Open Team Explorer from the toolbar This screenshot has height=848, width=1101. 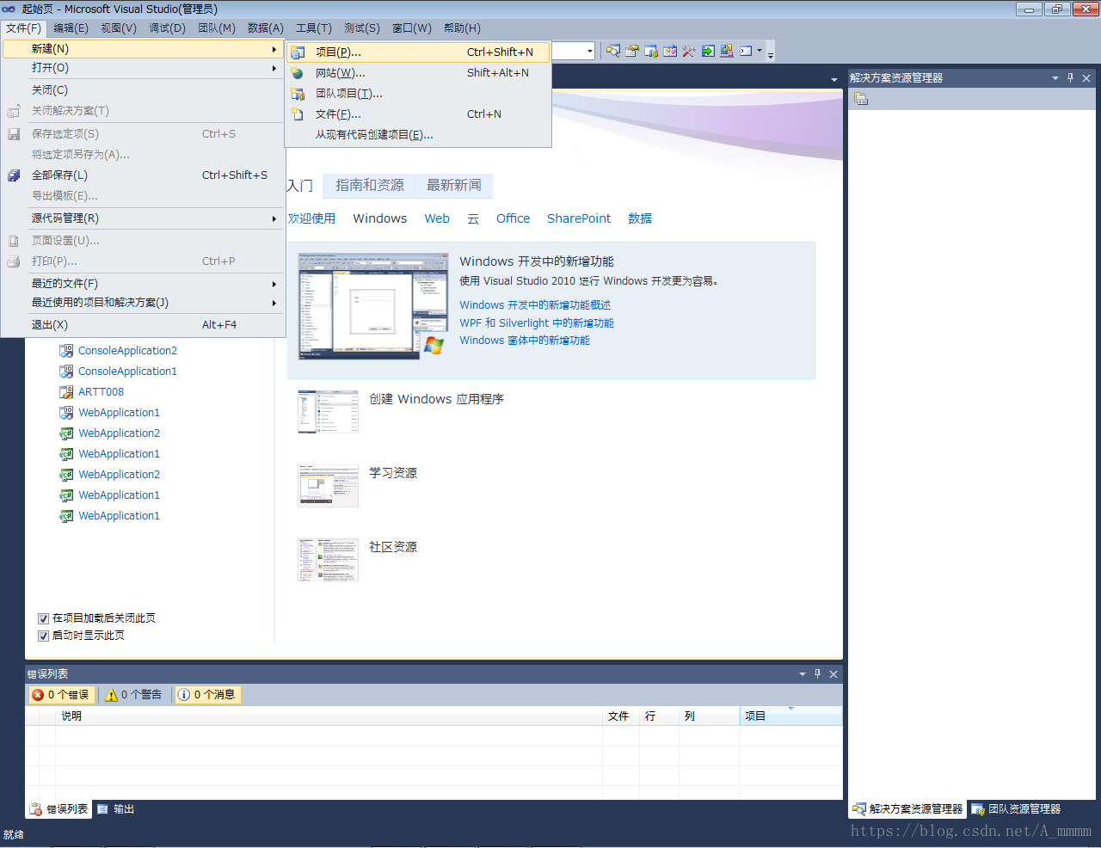point(650,51)
